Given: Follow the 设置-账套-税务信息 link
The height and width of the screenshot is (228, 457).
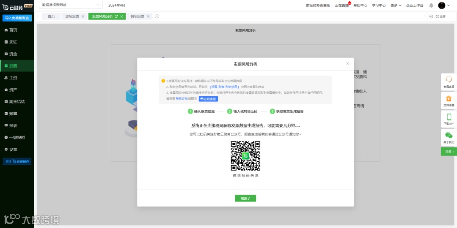Looking at the screenshot, I should point(224,87).
